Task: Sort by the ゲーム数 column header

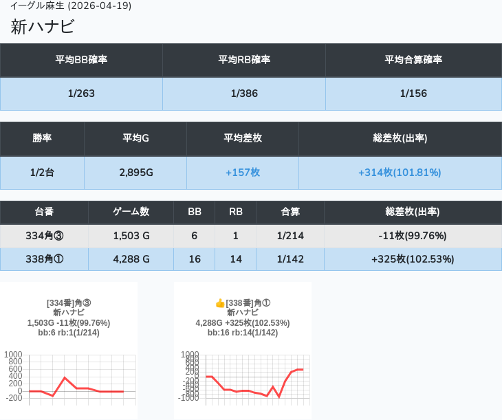Action: pyautogui.click(x=131, y=212)
